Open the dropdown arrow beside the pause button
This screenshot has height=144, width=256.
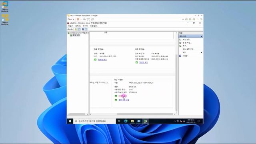click(81, 19)
